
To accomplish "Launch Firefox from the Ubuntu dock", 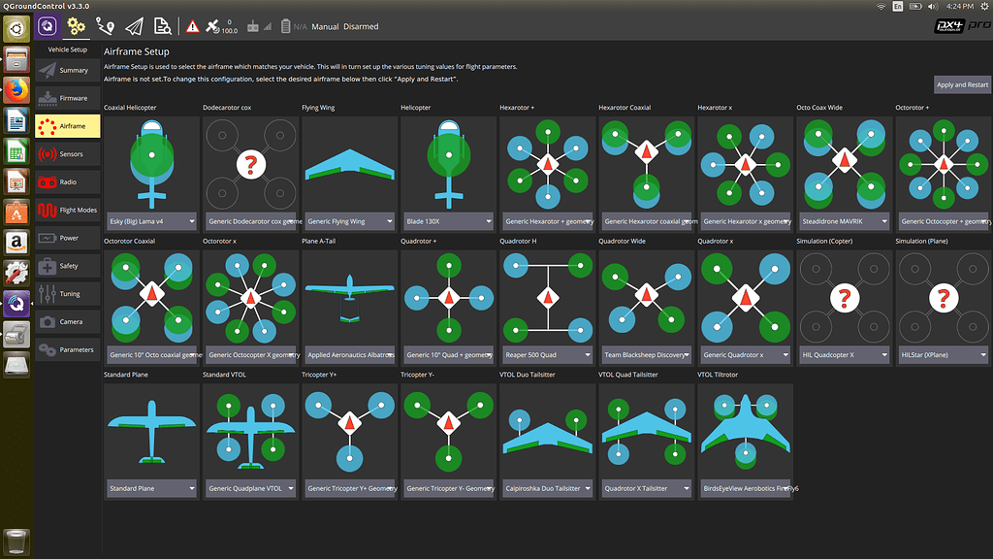I will coord(16,90).
